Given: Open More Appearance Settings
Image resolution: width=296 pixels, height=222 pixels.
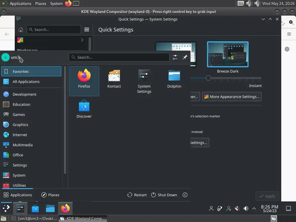Looking at the screenshot, I should pyautogui.click(x=232, y=97).
